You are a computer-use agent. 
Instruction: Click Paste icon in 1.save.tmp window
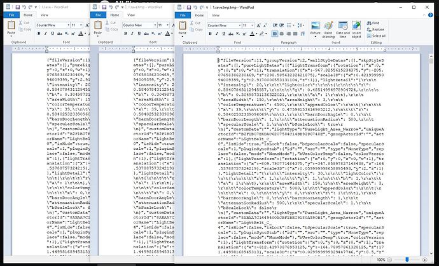(x=98, y=25)
